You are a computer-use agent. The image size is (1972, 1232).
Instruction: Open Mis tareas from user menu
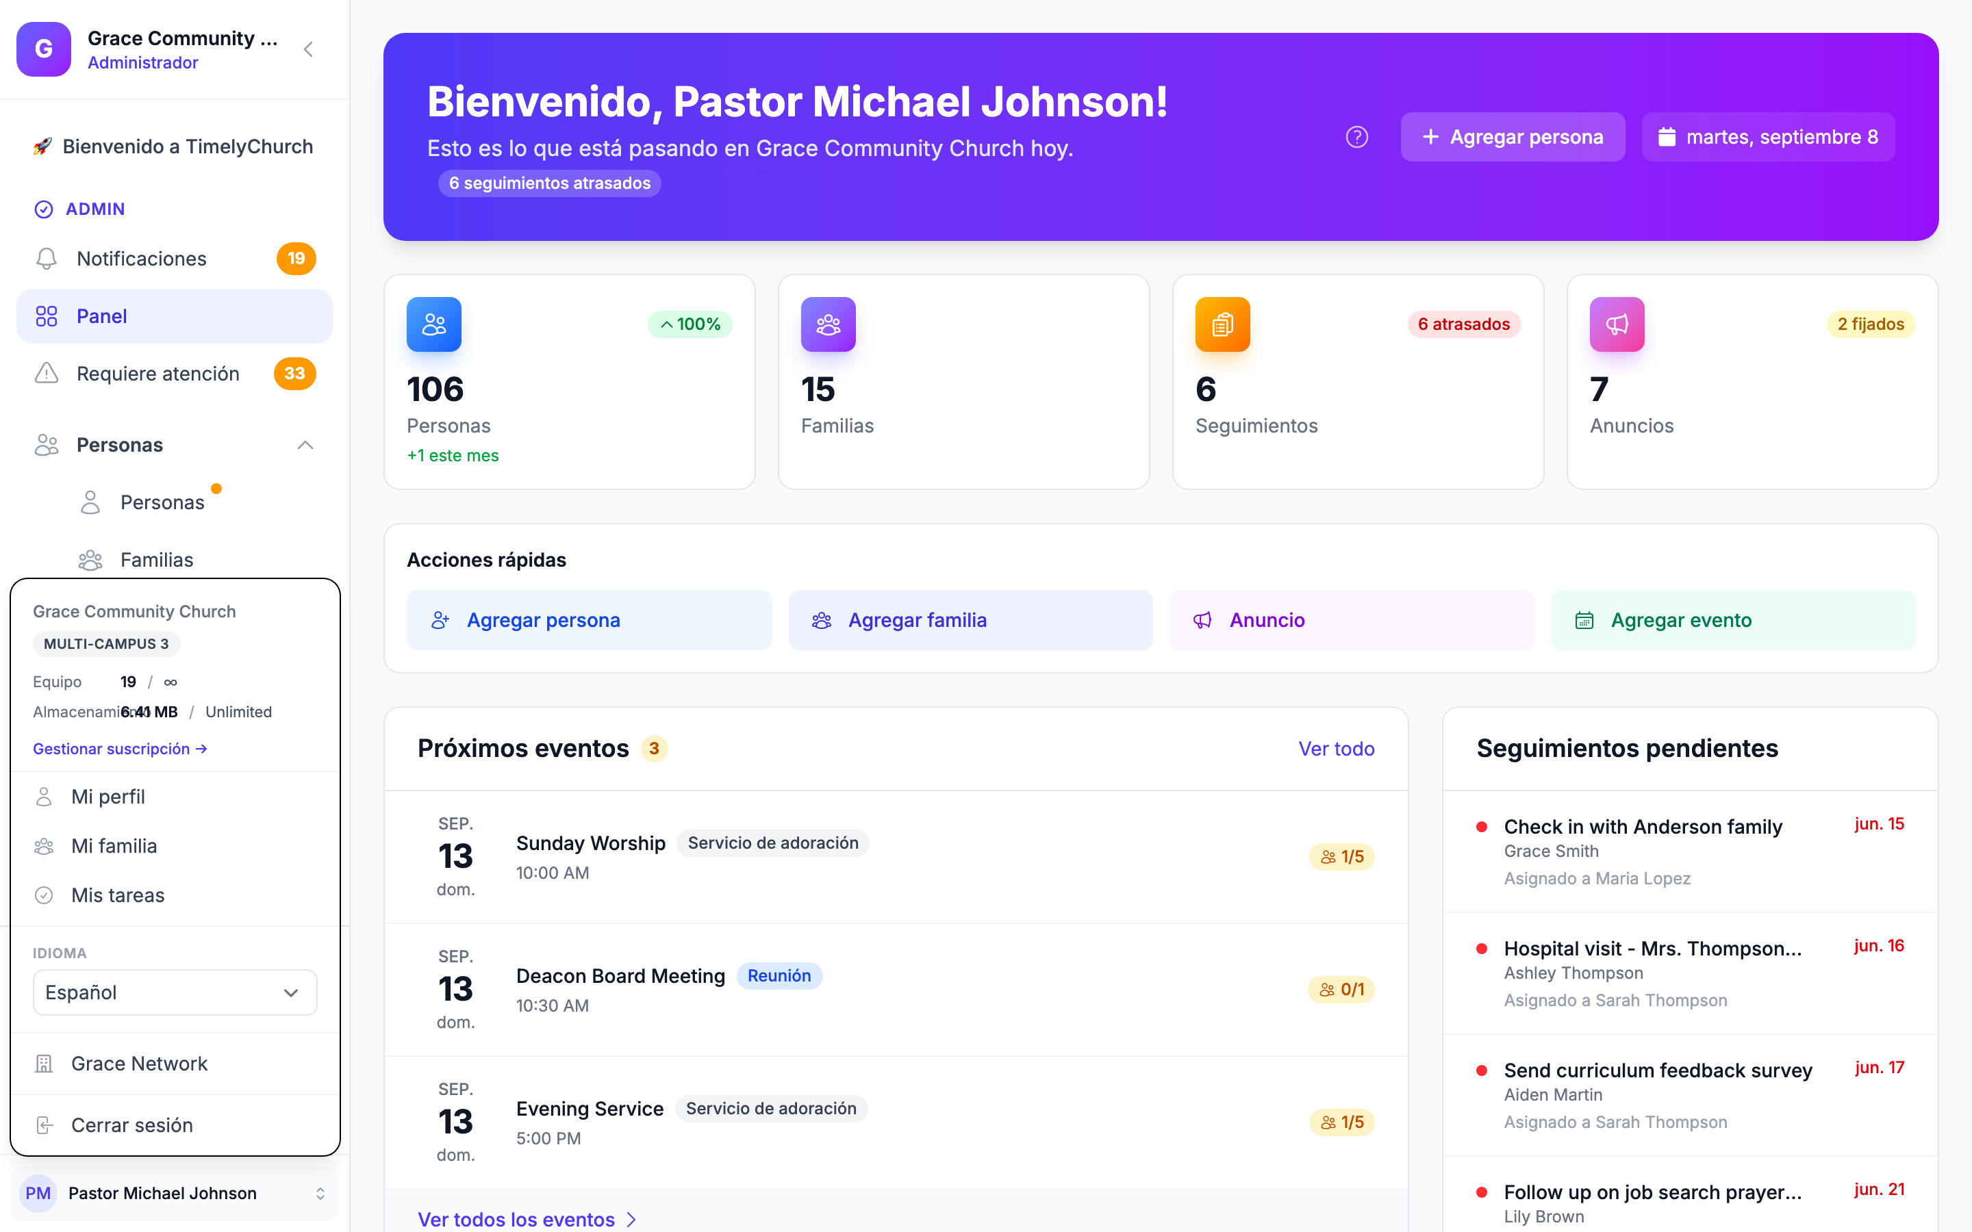pyautogui.click(x=175, y=895)
